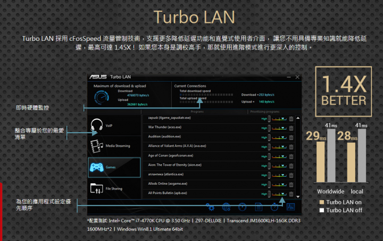Minimize the Turbo LAN window

point(289,77)
